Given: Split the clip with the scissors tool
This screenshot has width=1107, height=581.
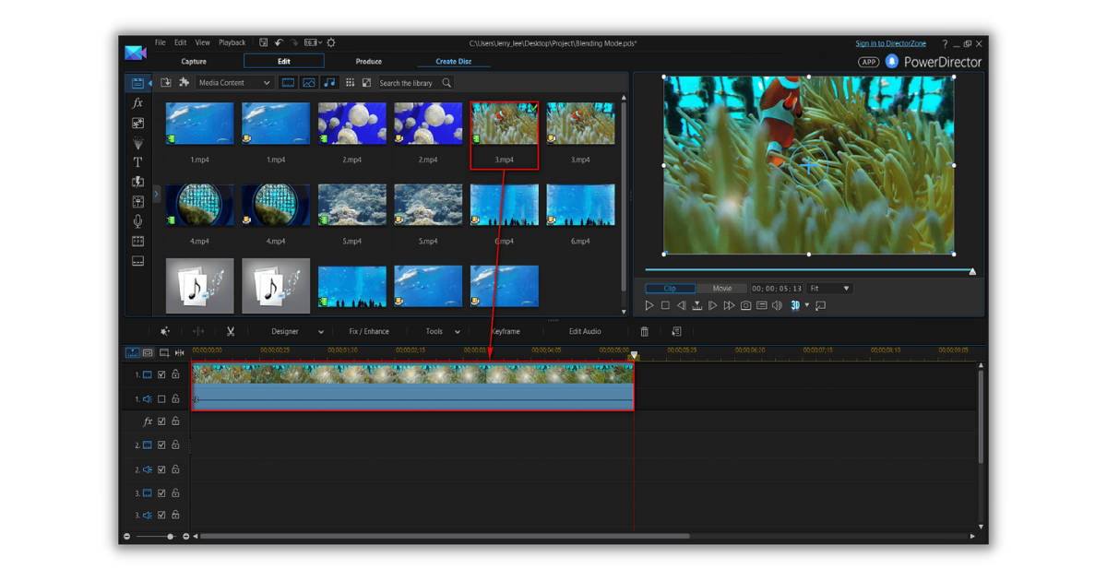Looking at the screenshot, I should pos(231,331).
